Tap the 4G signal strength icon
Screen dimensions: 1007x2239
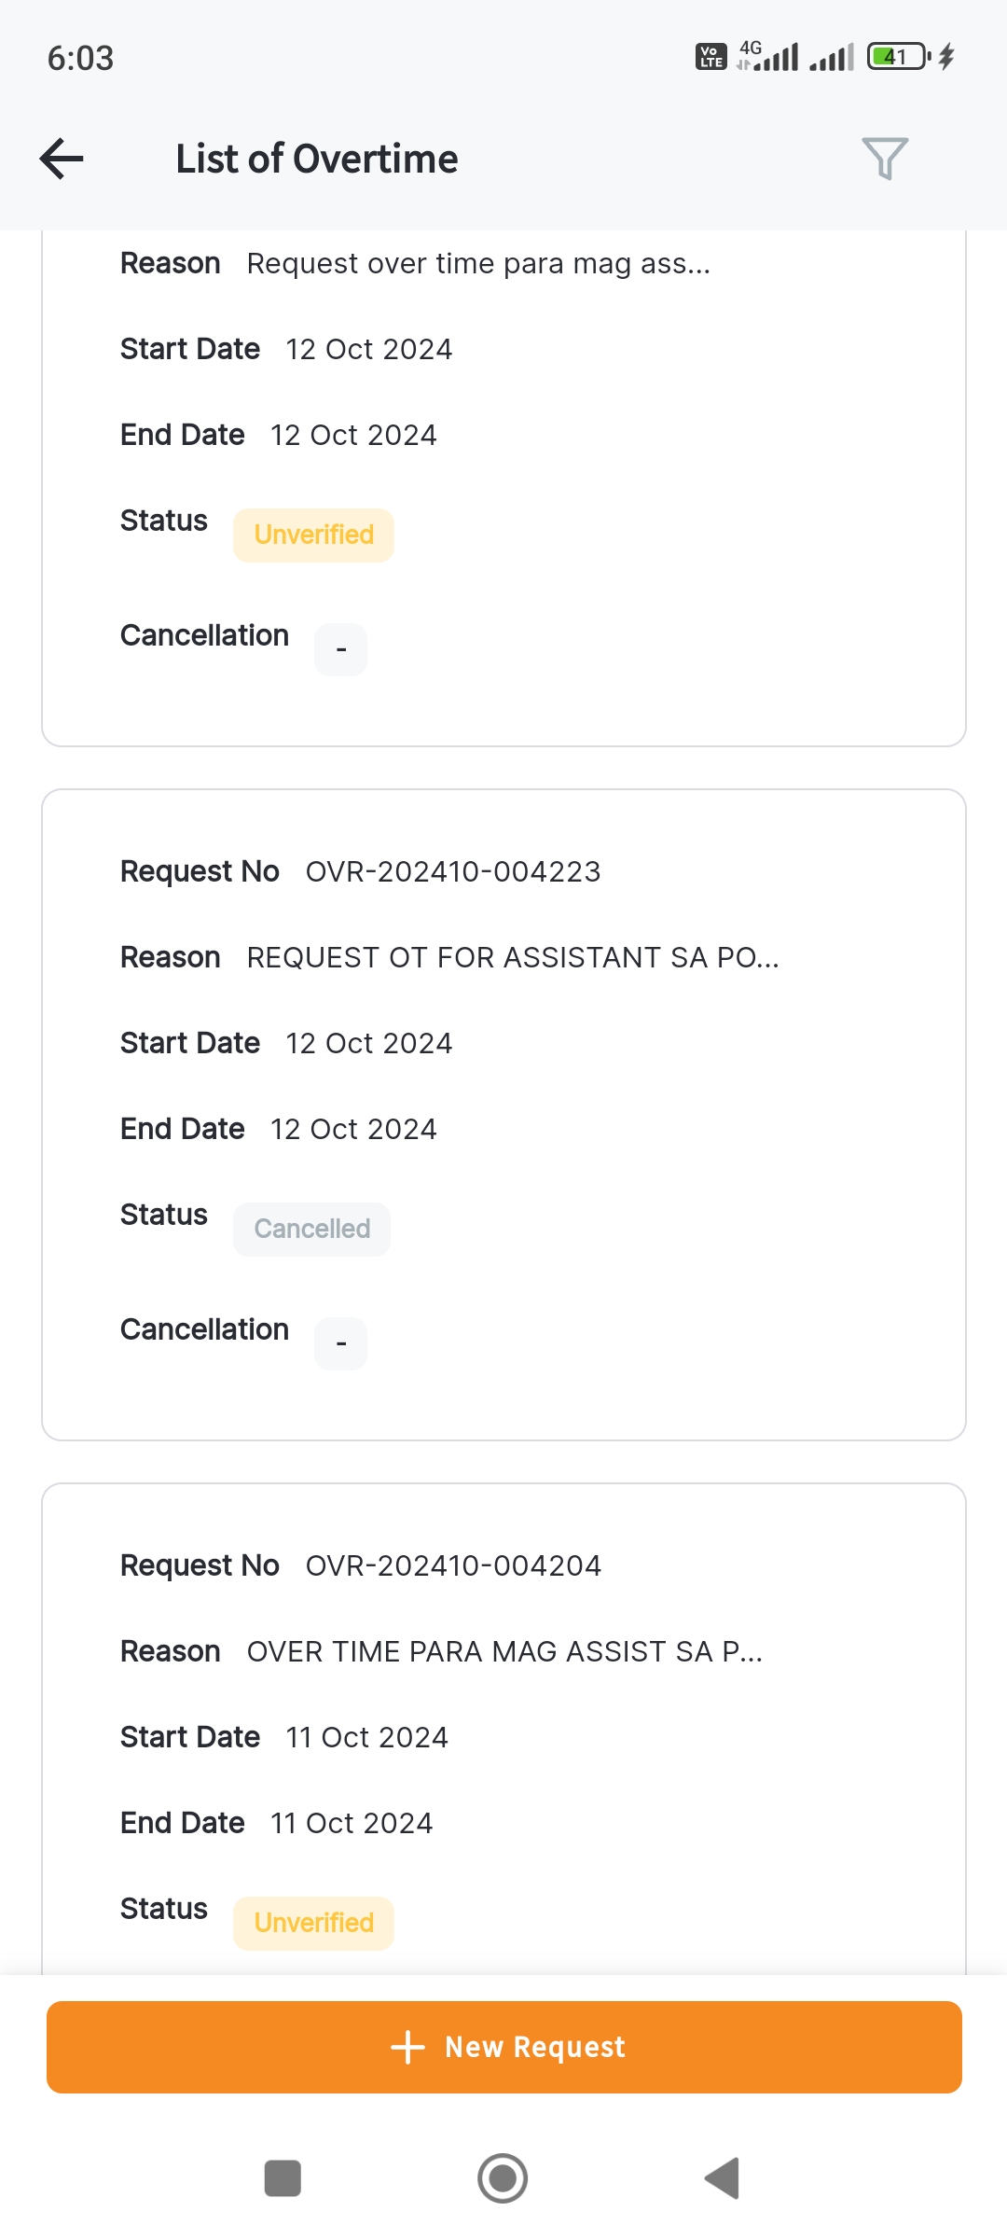pyautogui.click(x=769, y=57)
